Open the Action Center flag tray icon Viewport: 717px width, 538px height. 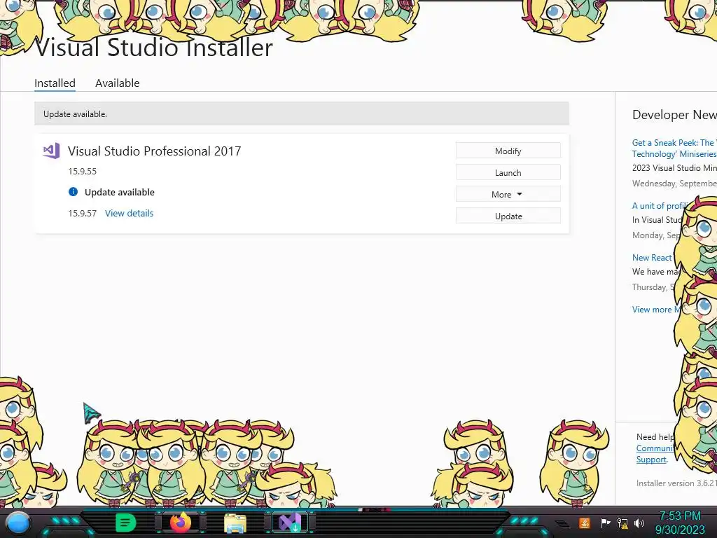[605, 523]
